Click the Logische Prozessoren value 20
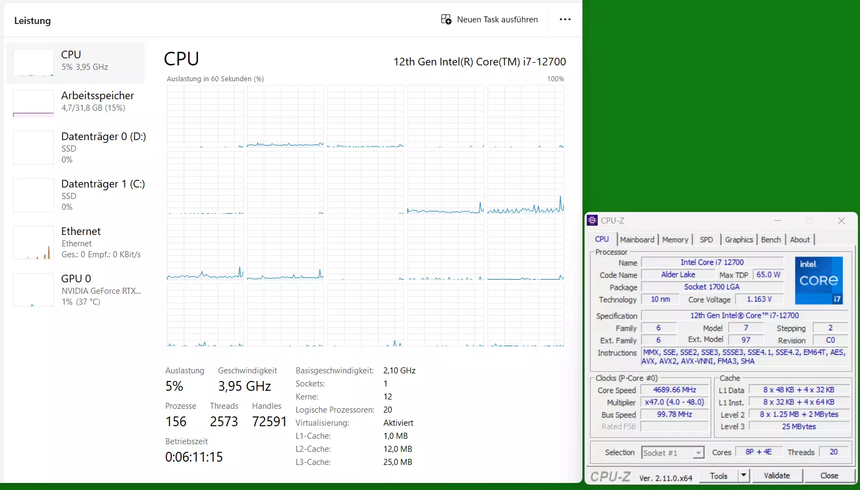Image resolution: width=860 pixels, height=490 pixels. click(388, 410)
